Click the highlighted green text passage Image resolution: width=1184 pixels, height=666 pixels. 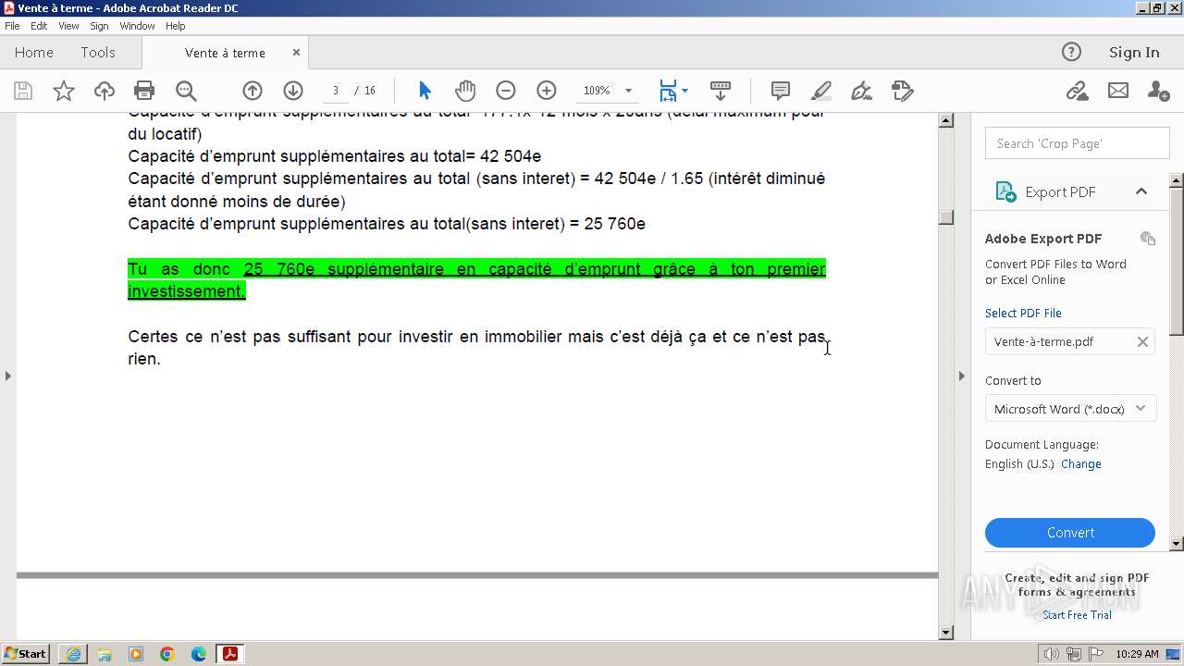tap(476, 279)
